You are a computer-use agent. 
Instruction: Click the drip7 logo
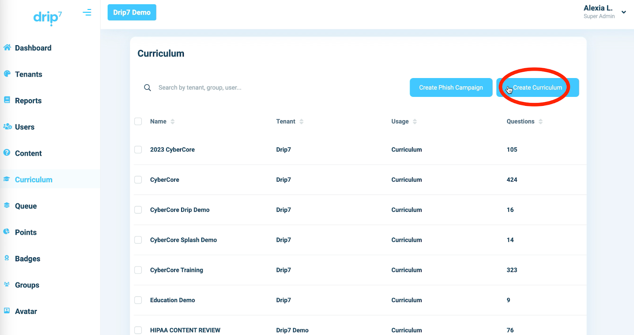point(48,18)
